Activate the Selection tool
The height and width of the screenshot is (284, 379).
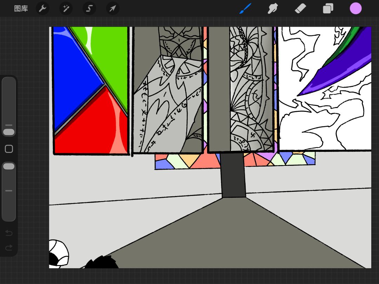pos(89,8)
